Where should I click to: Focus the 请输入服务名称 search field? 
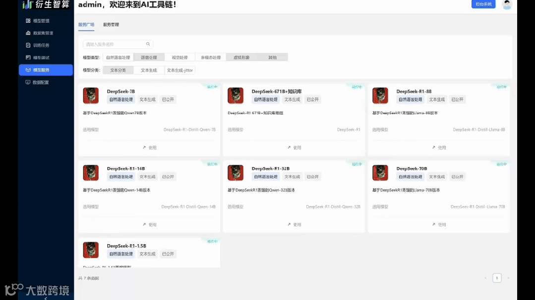click(118, 44)
